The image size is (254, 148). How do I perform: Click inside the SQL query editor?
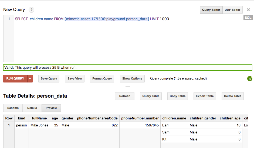coord(127,40)
